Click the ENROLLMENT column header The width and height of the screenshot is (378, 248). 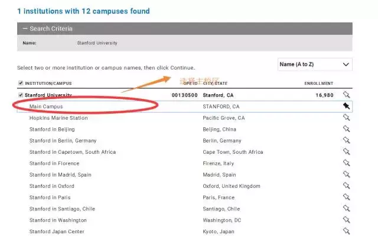319,84
